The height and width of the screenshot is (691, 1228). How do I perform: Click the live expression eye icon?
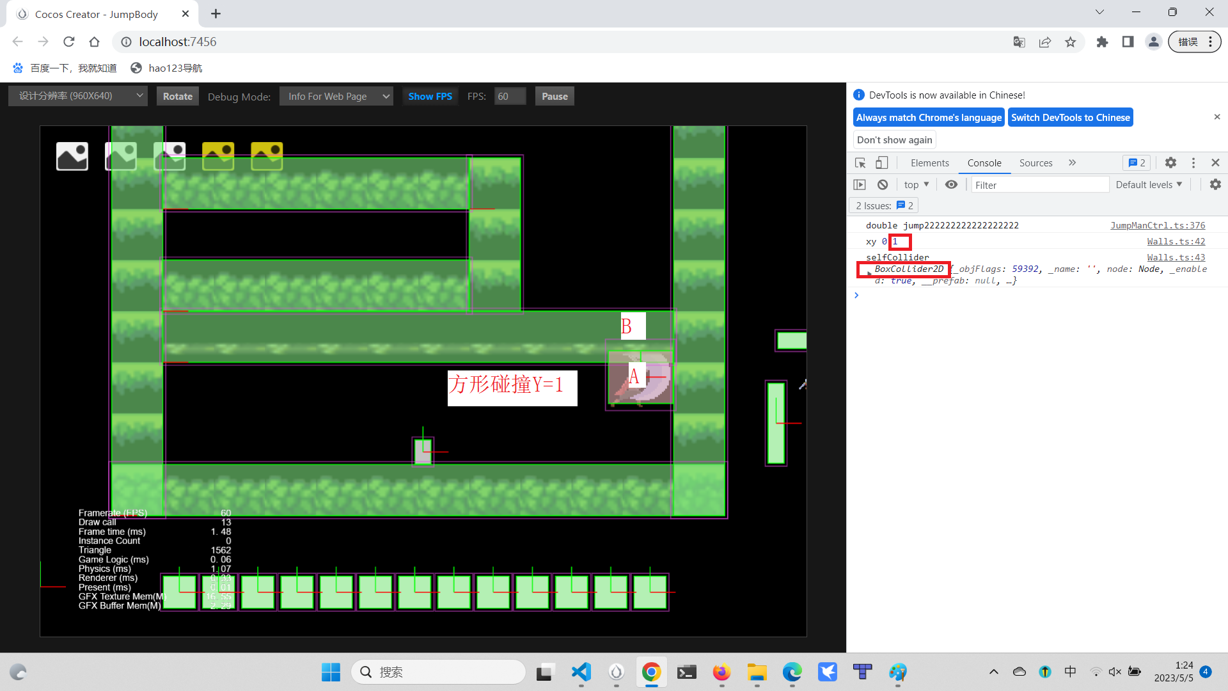pyautogui.click(x=951, y=185)
